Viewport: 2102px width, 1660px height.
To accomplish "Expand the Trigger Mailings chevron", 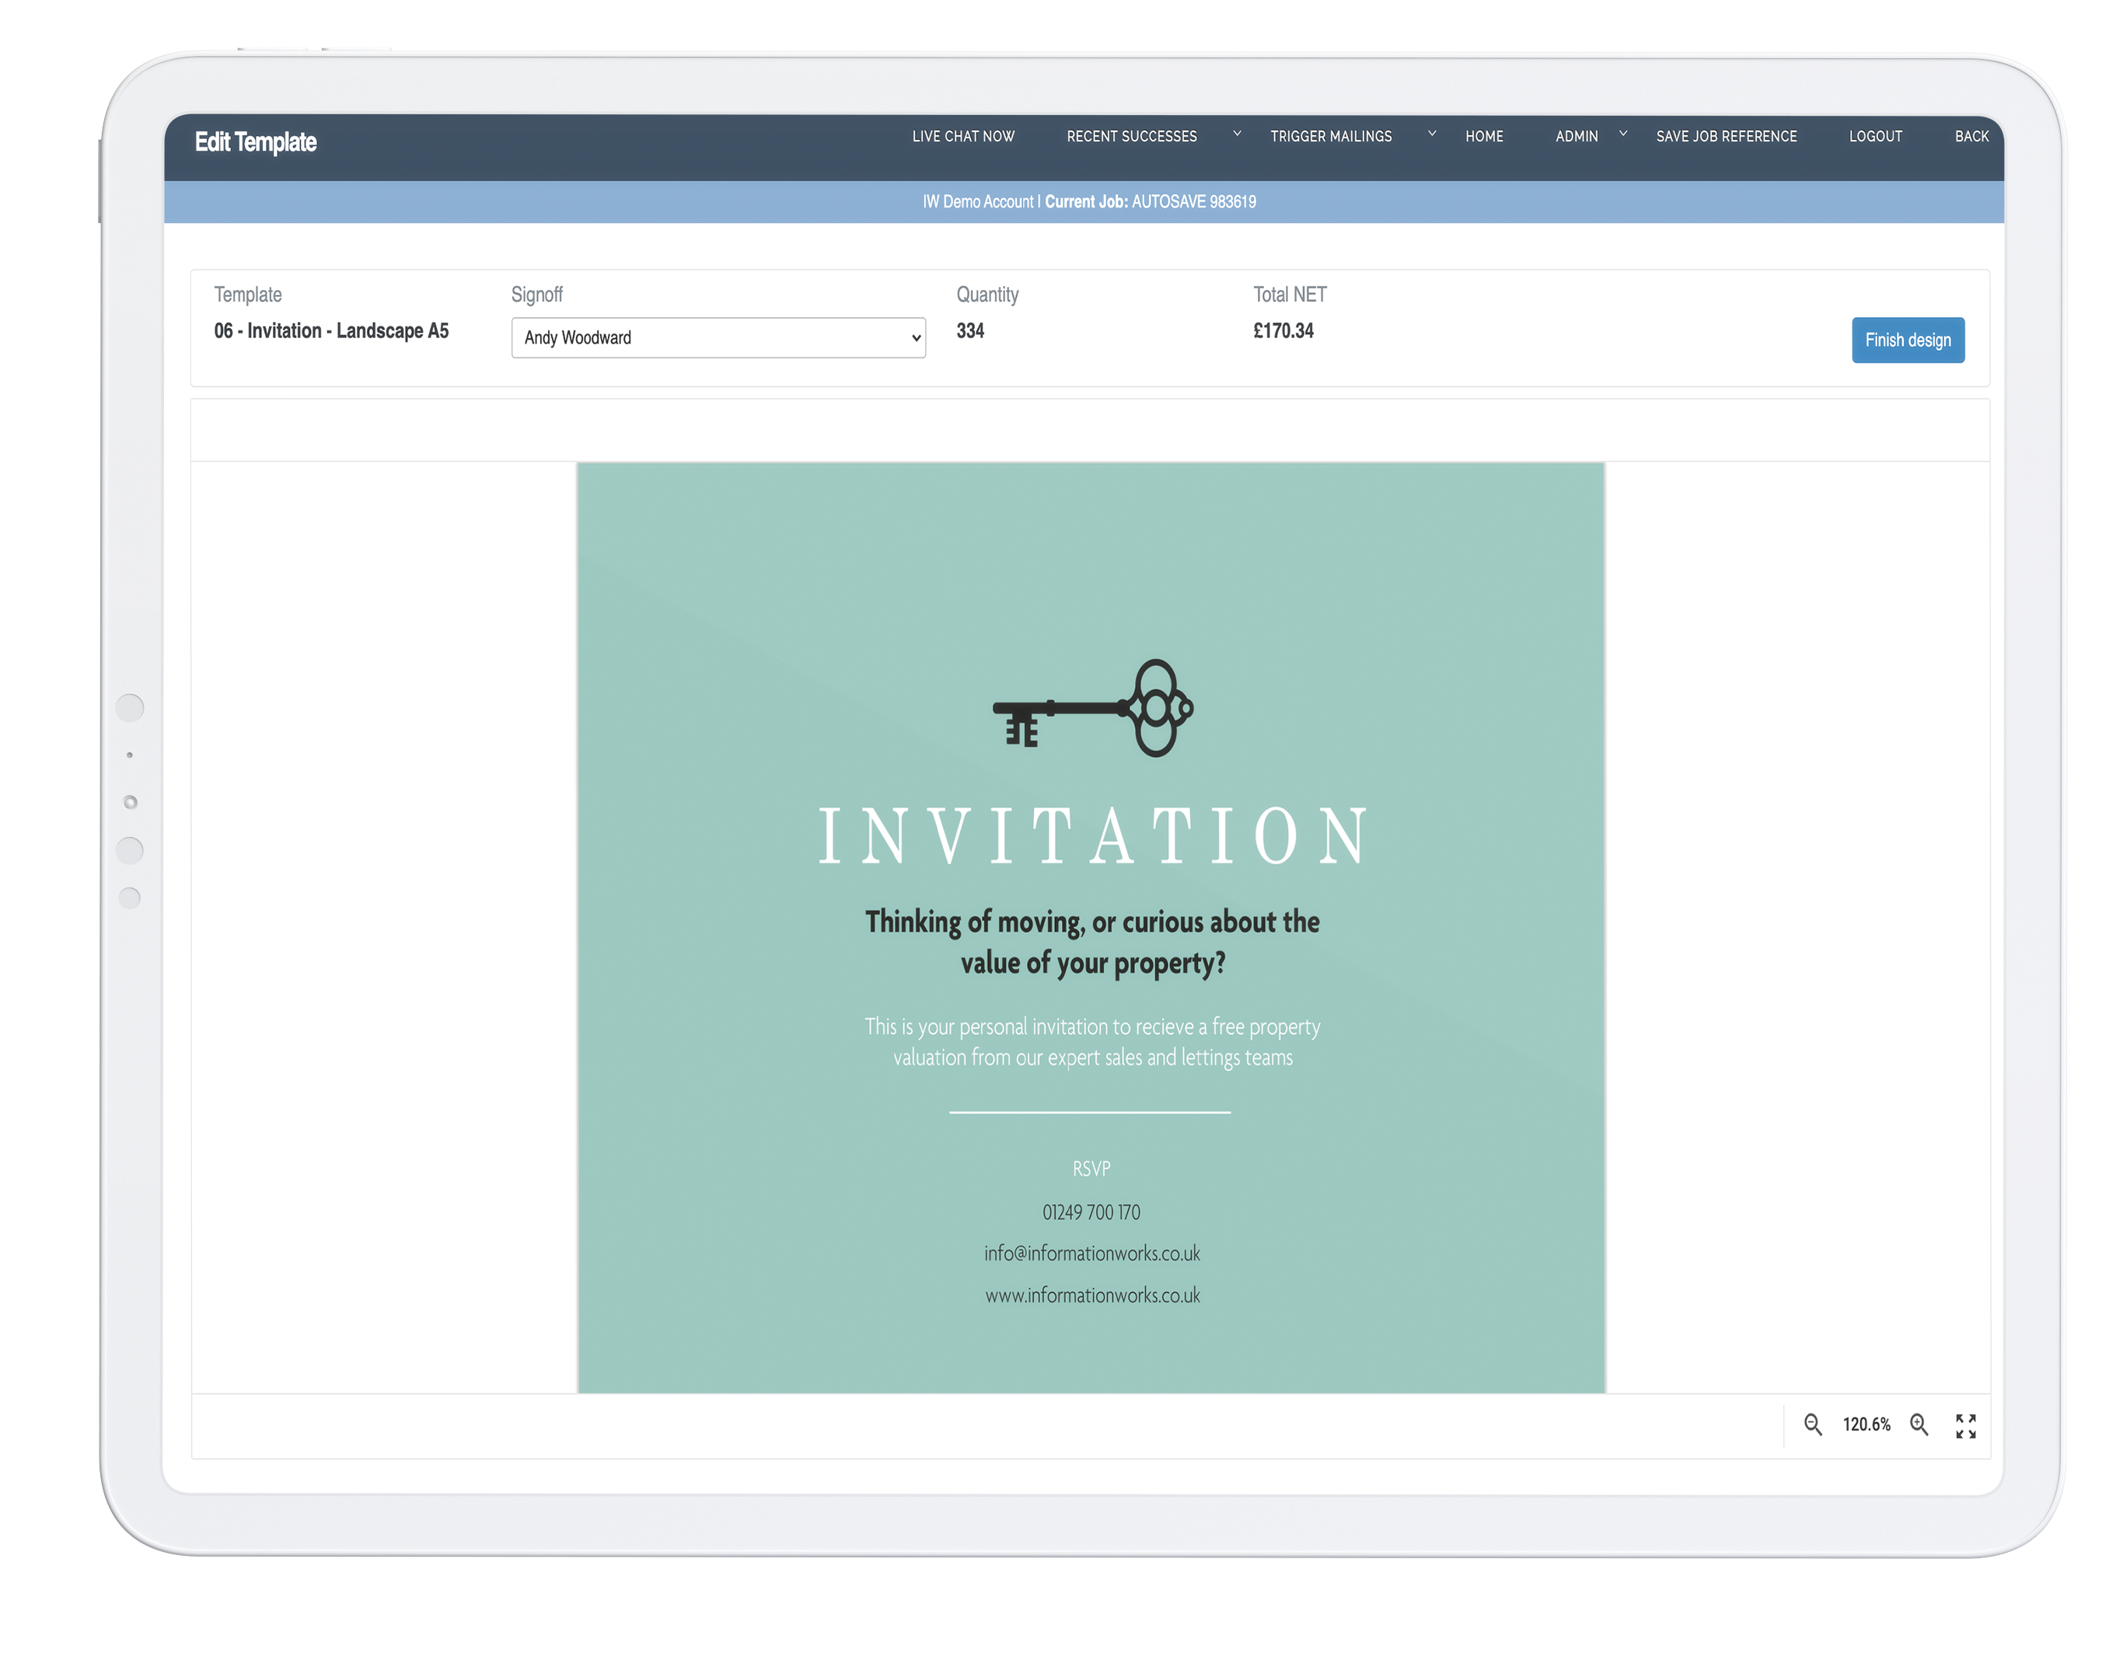I will 1431,134.
